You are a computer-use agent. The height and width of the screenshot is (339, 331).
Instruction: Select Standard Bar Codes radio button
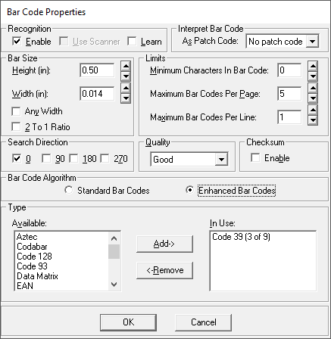click(68, 190)
